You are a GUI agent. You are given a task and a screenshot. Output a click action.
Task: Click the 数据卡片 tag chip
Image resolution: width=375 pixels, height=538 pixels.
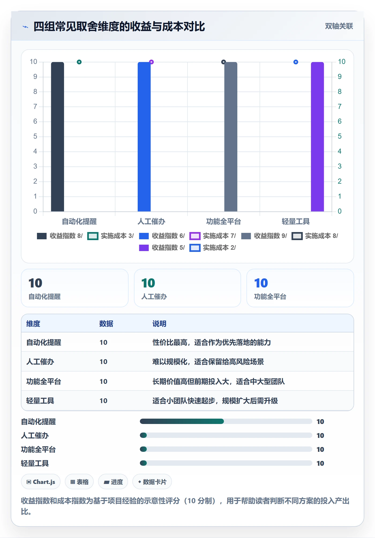152,482
